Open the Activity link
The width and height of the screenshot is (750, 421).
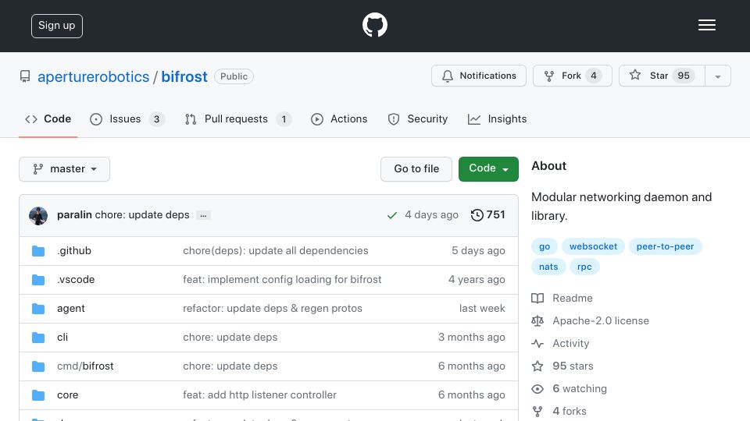click(x=570, y=344)
